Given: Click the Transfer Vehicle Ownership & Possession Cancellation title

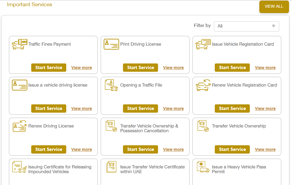Looking at the screenshot, I should click(149, 128).
